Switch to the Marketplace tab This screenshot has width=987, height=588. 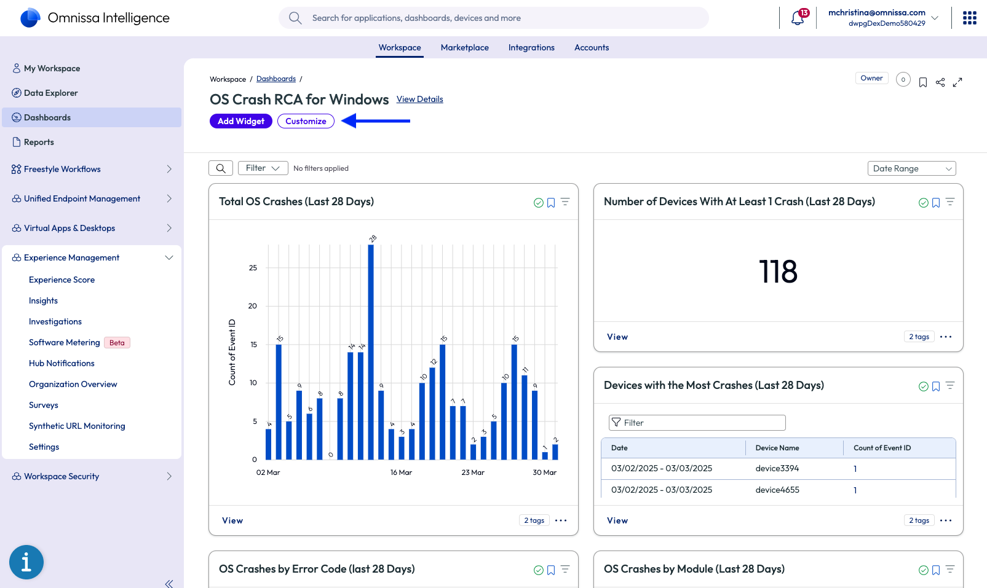[x=464, y=47]
